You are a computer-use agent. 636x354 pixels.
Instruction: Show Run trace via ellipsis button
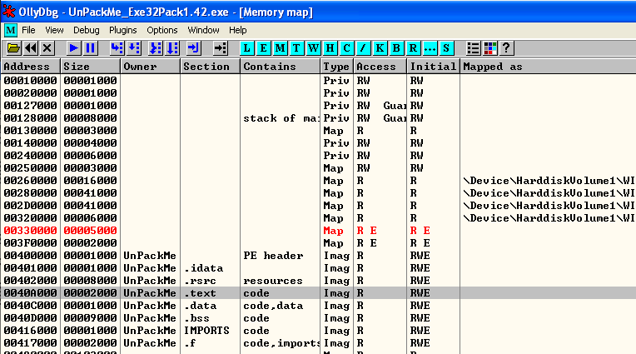pos(430,48)
